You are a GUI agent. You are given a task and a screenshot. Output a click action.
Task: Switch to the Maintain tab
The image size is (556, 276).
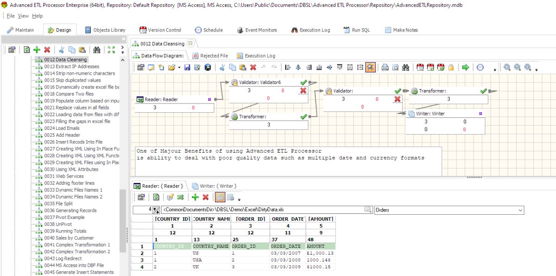click(x=20, y=30)
